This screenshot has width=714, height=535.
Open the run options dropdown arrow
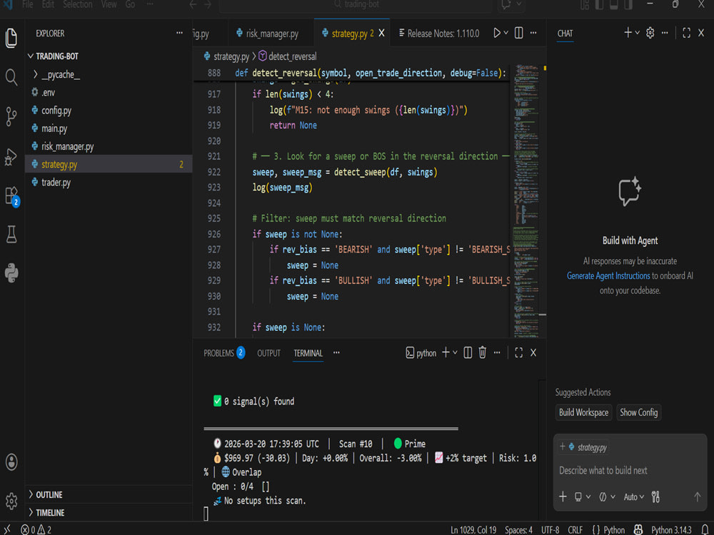coord(506,34)
